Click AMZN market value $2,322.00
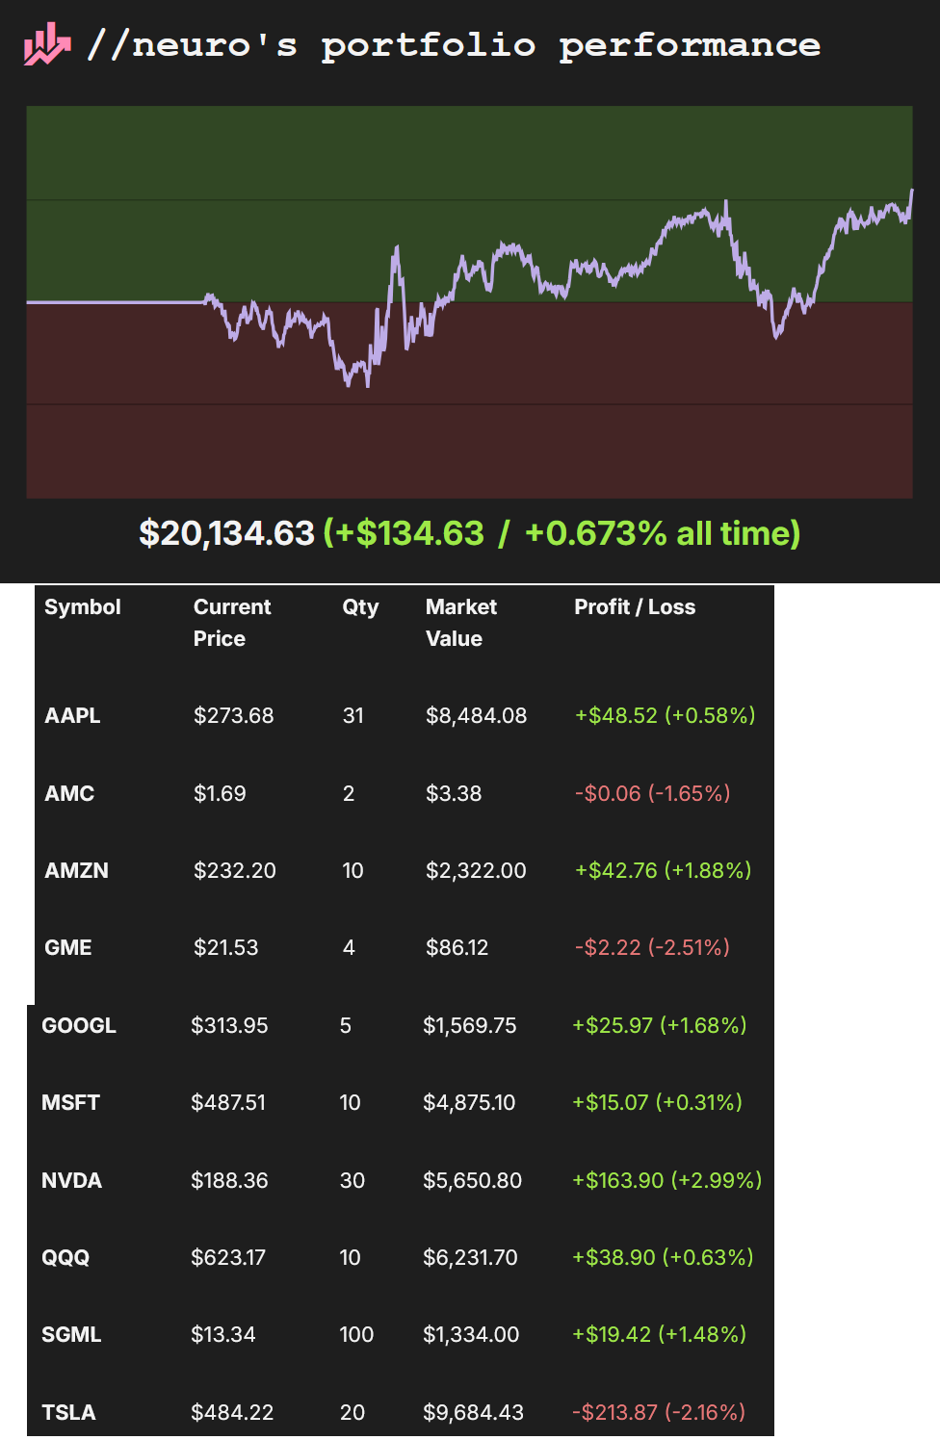The height and width of the screenshot is (1440, 940). coord(476,871)
